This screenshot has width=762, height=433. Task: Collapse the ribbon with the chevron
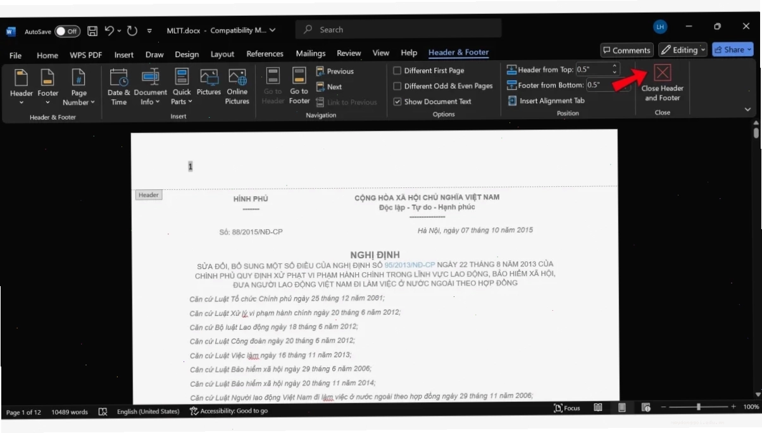pos(747,110)
